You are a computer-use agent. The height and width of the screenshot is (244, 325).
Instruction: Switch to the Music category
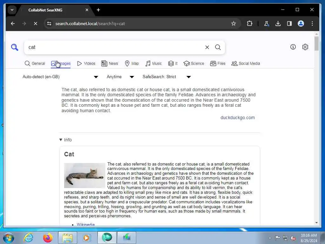(154, 64)
